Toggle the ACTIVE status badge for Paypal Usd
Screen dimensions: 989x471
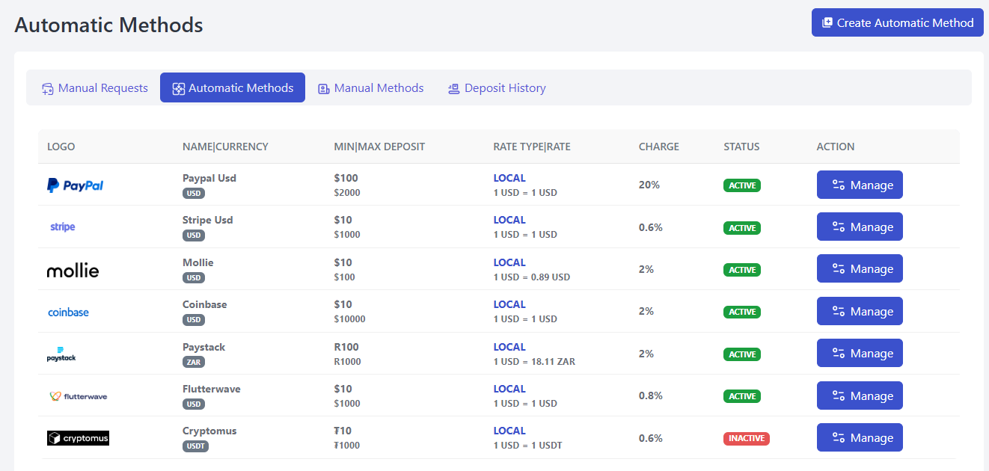(741, 185)
